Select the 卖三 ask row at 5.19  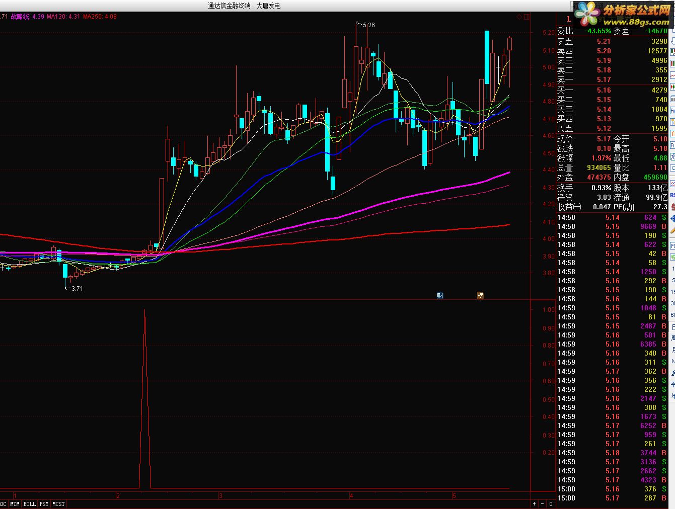click(x=612, y=60)
